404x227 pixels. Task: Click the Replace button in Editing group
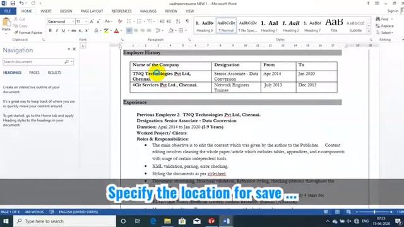pos(384,26)
